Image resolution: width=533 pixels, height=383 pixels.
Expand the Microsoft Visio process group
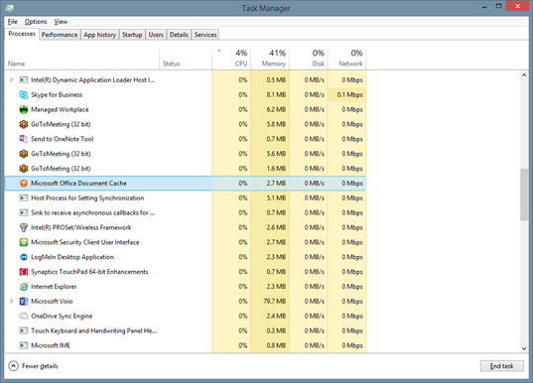point(12,301)
